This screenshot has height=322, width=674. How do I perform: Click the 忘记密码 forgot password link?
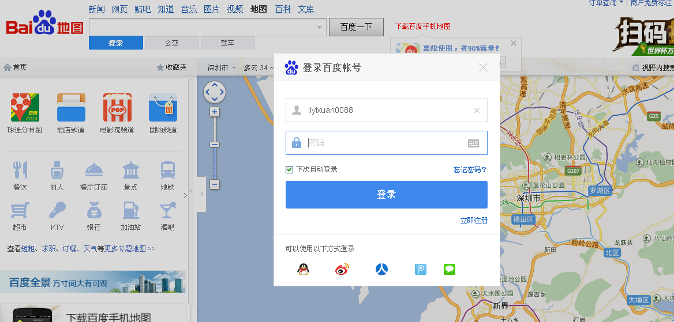[470, 170]
